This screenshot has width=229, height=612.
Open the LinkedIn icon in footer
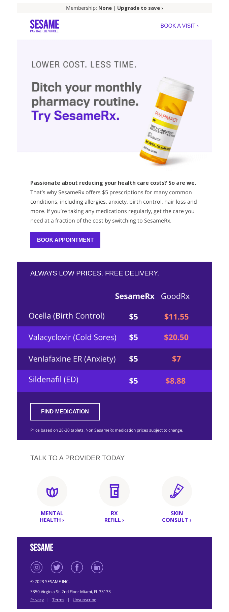pyautogui.click(x=97, y=567)
